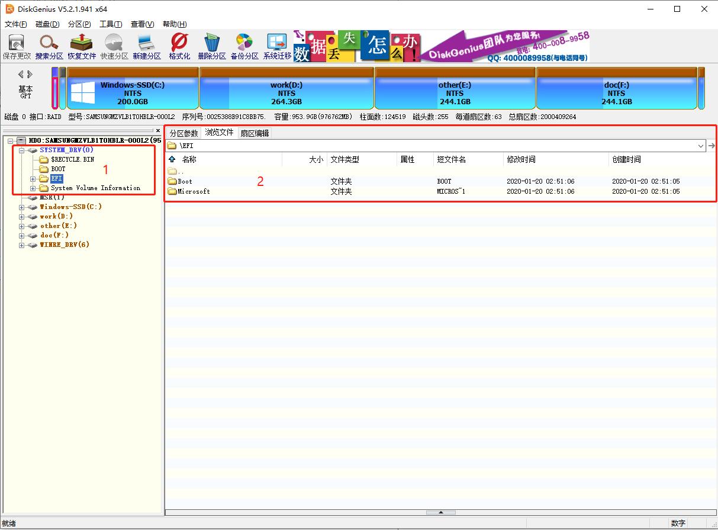The height and width of the screenshot is (530, 718).
Task: Select the work(D:) partition bar
Action: tap(286, 92)
